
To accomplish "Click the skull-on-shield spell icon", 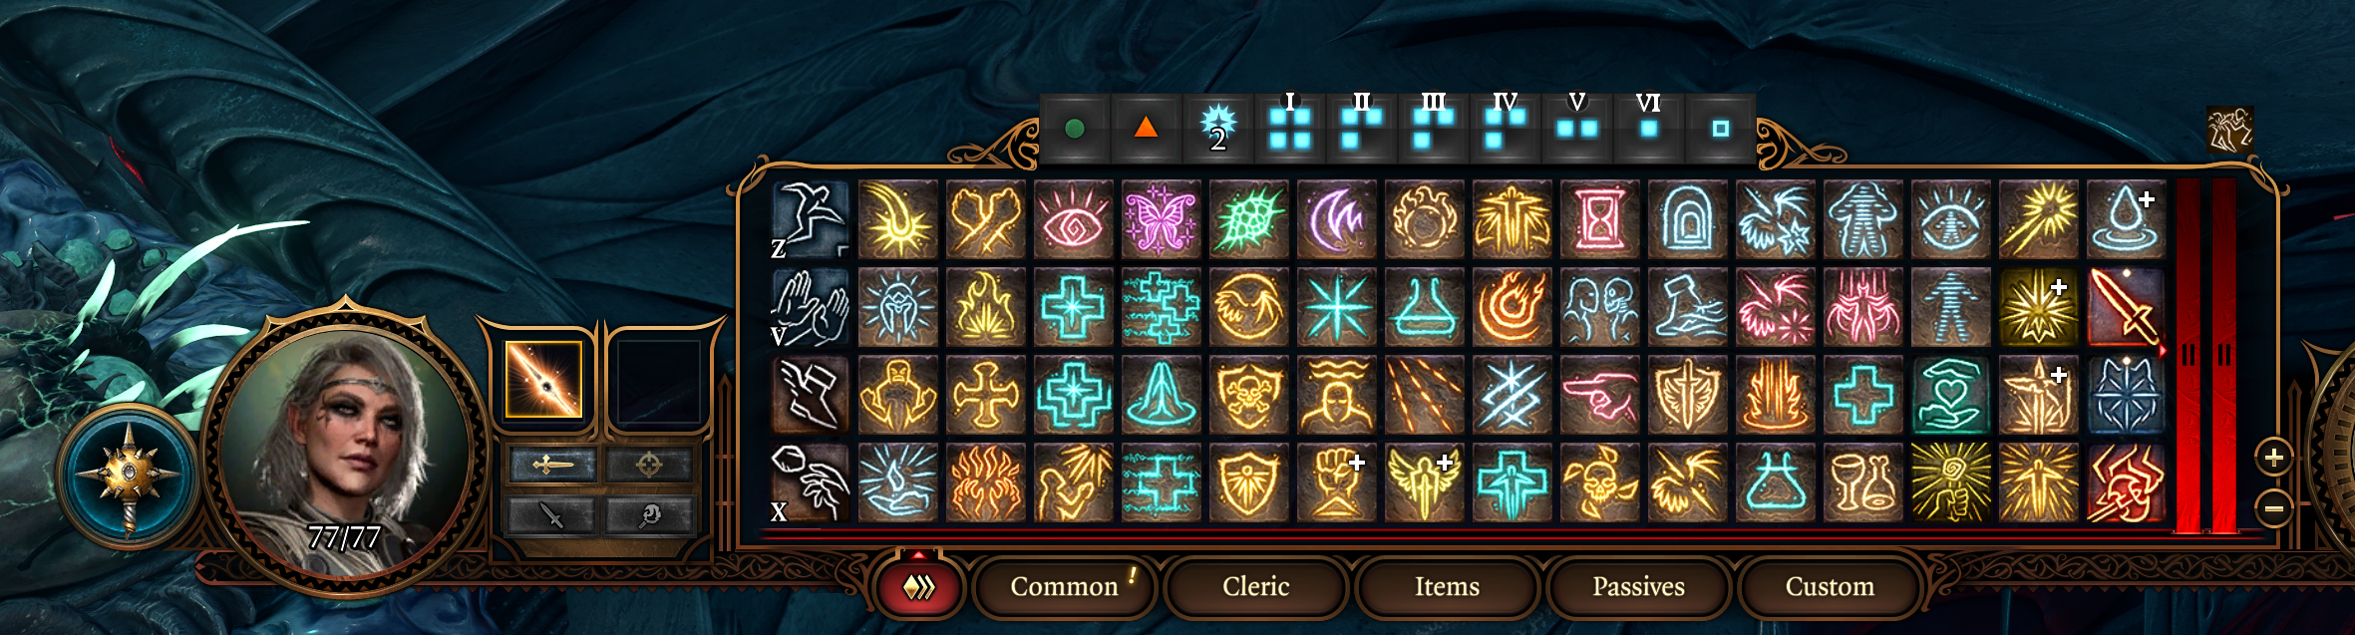I will click(1249, 395).
